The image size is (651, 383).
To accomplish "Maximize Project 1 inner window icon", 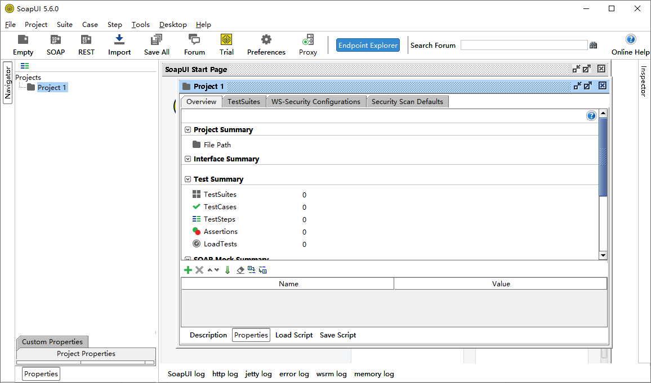I will [588, 86].
